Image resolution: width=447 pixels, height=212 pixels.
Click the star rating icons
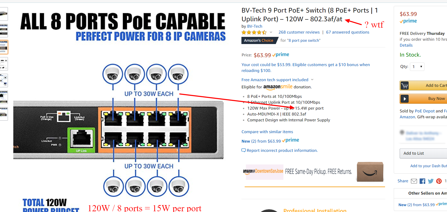tap(254, 32)
